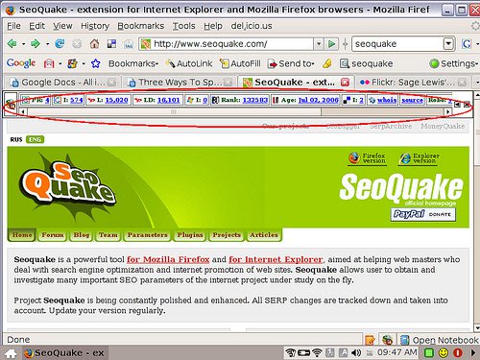Click the seoquake search input field
The width and height of the screenshot is (480, 360).
(x=397, y=43)
